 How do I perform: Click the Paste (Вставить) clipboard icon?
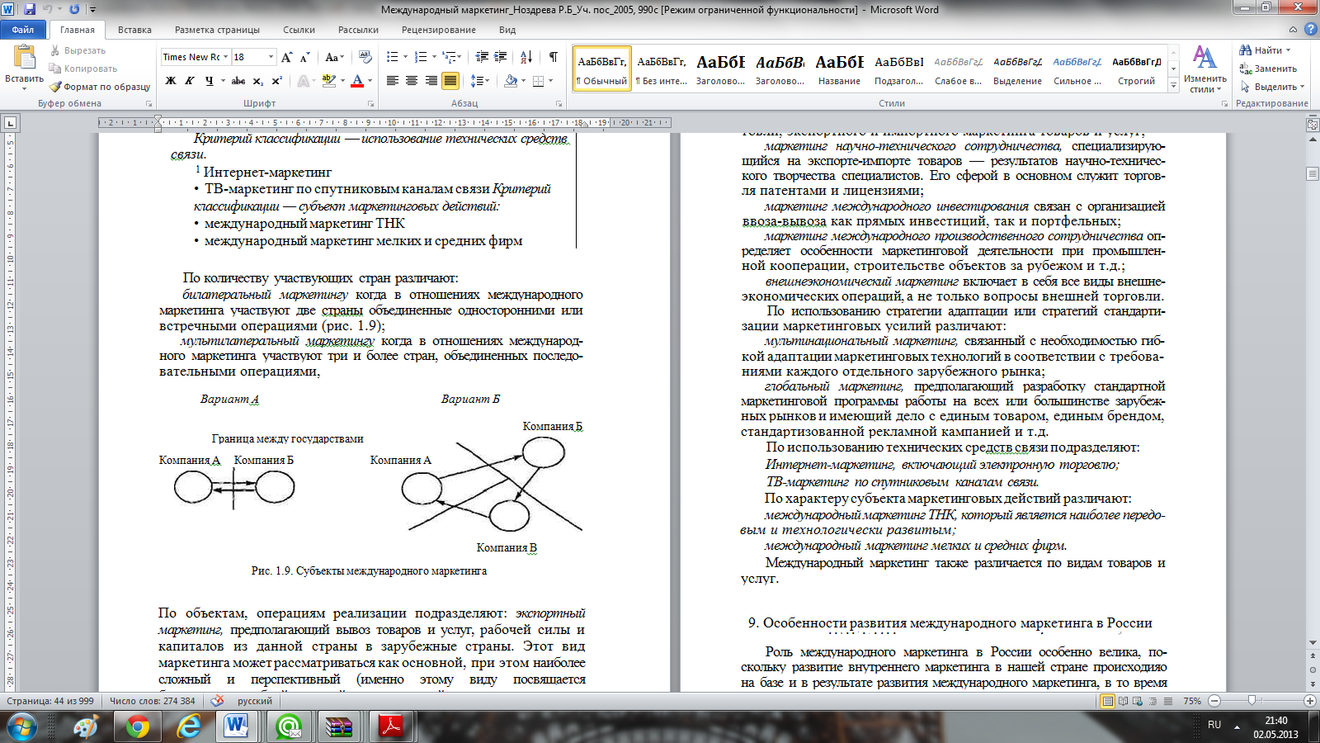click(25, 58)
